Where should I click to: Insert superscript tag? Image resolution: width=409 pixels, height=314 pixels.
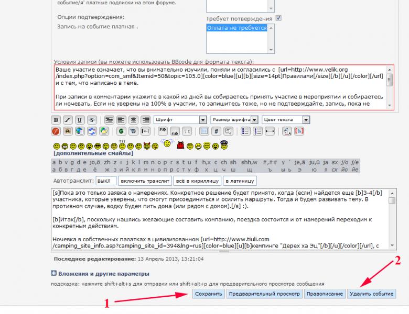[x=163, y=131]
